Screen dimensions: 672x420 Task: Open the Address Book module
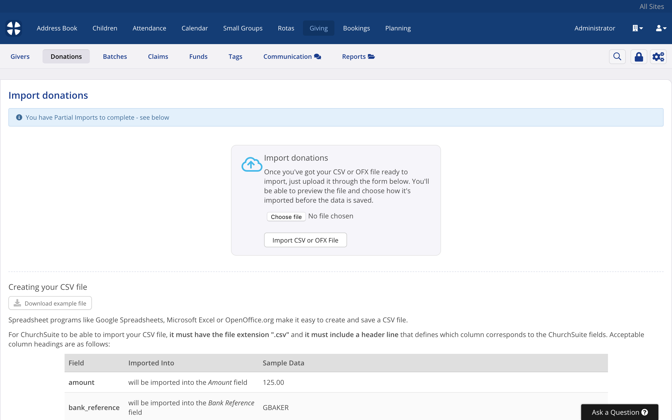(57, 28)
